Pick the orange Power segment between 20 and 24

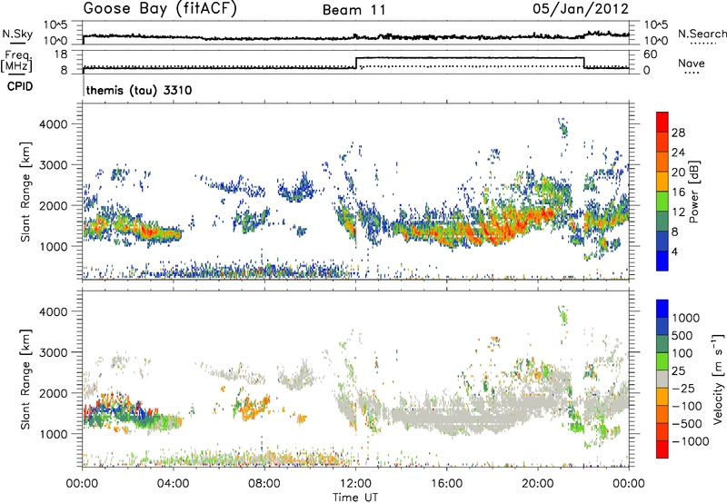(x=662, y=162)
